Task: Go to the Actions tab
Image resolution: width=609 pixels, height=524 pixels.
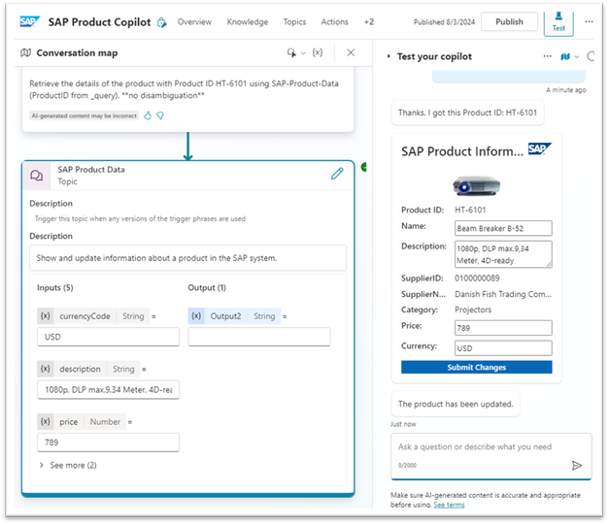Action: [x=334, y=21]
